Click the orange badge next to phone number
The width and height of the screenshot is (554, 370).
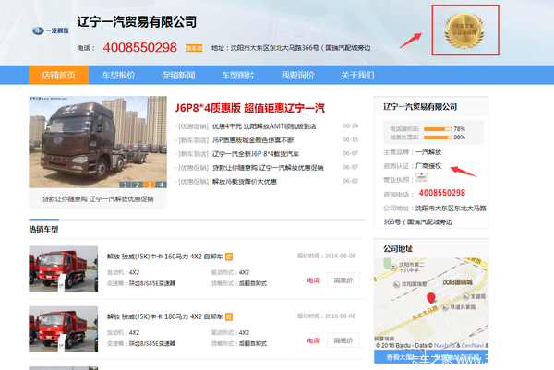(194, 48)
